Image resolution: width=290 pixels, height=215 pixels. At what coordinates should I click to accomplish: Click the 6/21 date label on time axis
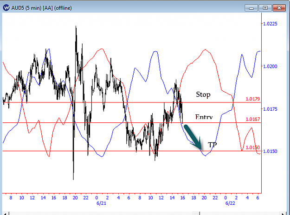(101, 203)
